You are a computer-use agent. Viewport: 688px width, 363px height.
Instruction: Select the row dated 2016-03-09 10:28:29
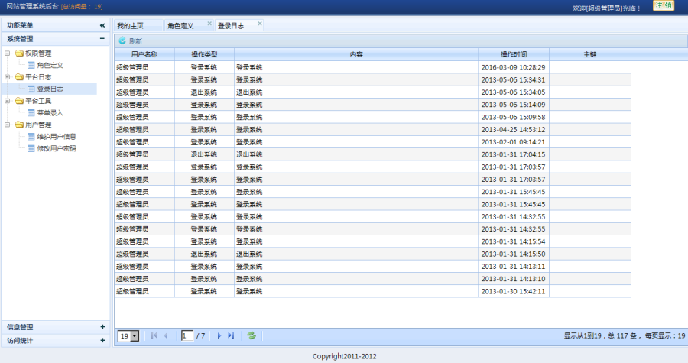coord(372,67)
